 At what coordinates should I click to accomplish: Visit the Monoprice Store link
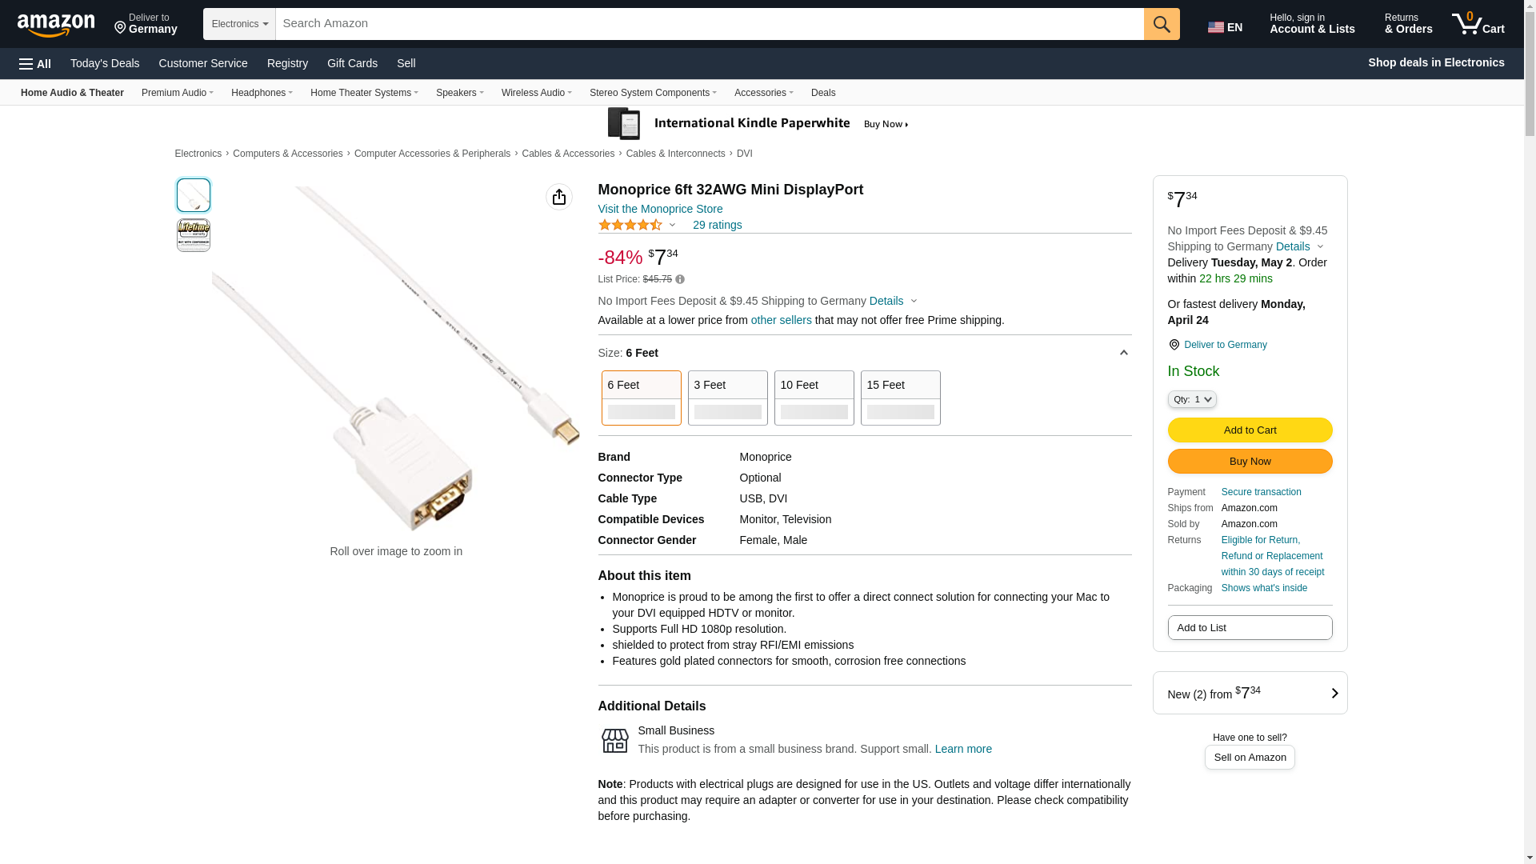coord(660,209)
